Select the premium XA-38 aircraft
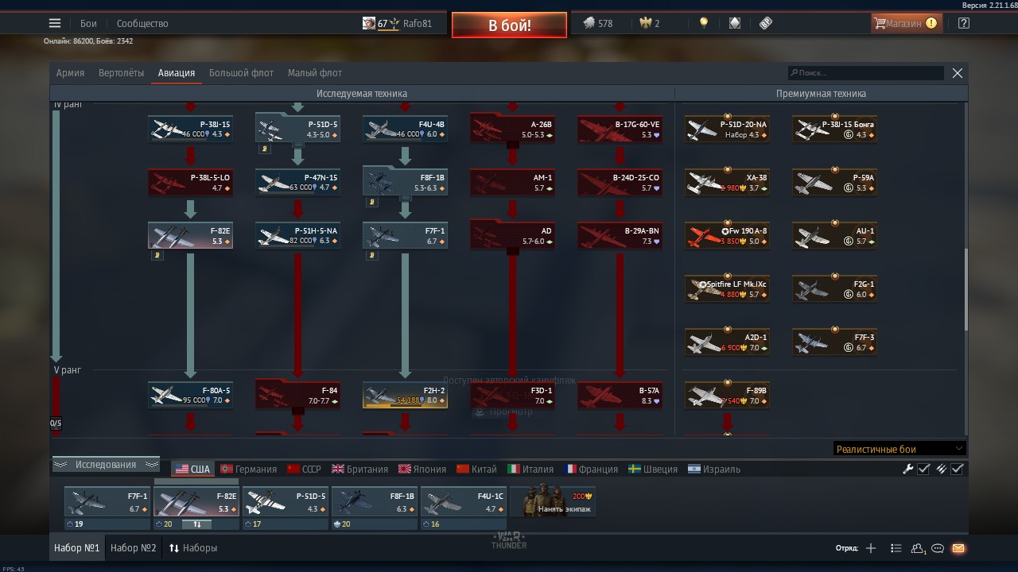The image size is (1018, 572). (x=727, y=182)
